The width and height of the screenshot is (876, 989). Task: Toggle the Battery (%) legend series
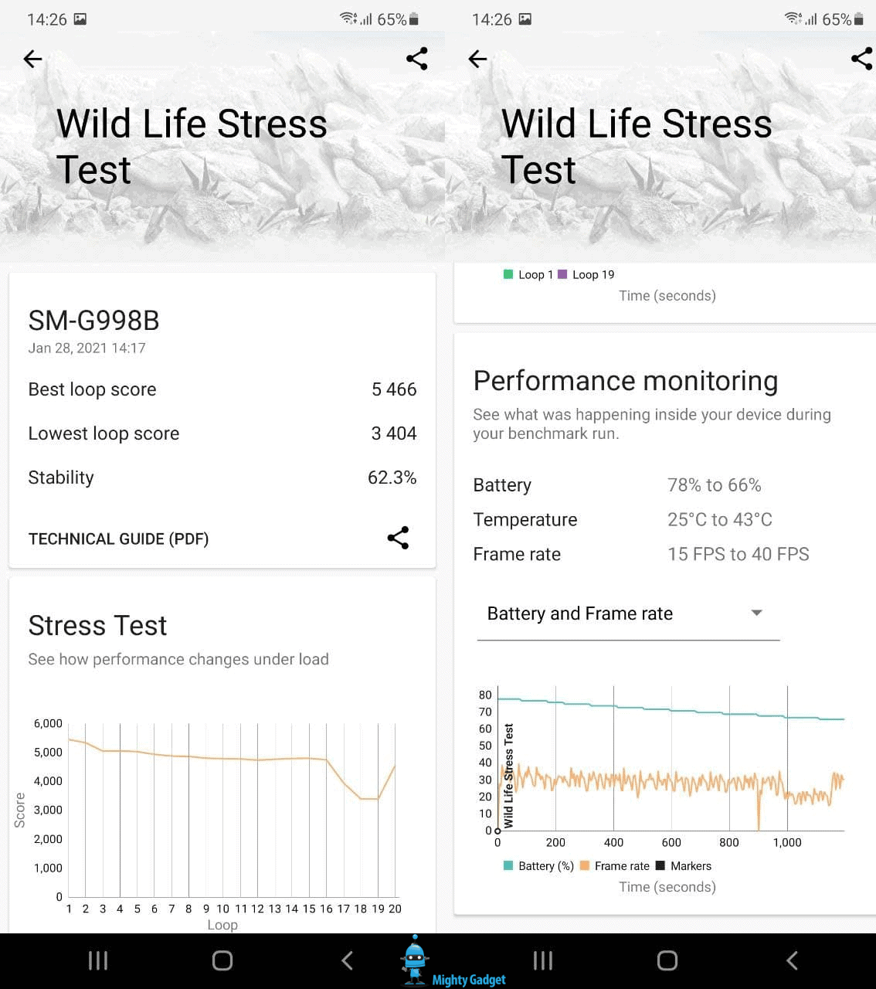pyautogui.click(x=538, y=866)
